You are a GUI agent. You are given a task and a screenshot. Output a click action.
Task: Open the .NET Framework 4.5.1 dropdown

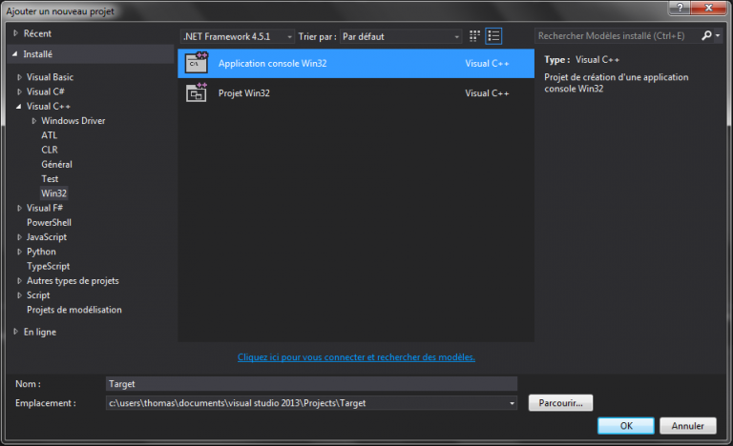pos(238,36)
